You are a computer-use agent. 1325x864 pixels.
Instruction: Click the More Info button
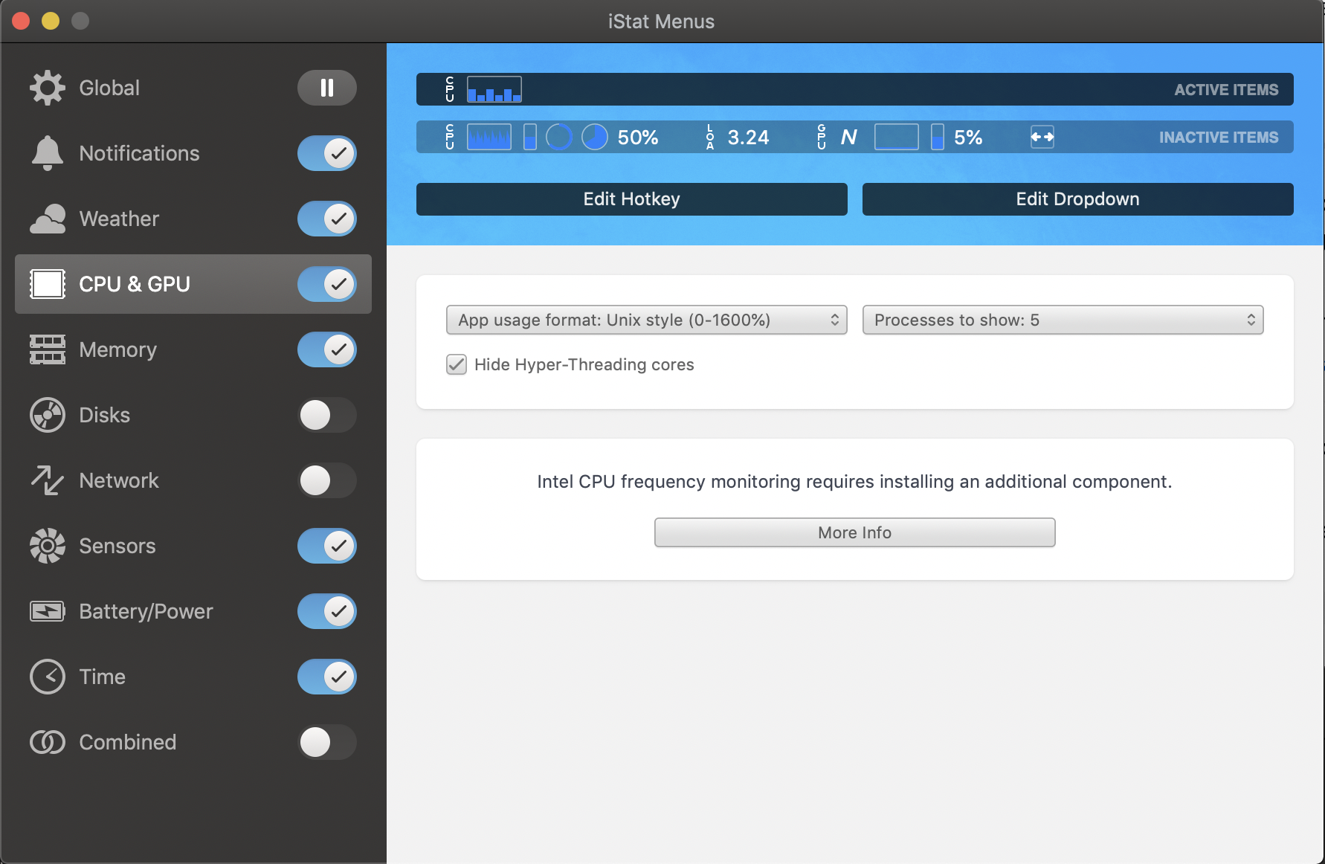[x=854, y=532]
